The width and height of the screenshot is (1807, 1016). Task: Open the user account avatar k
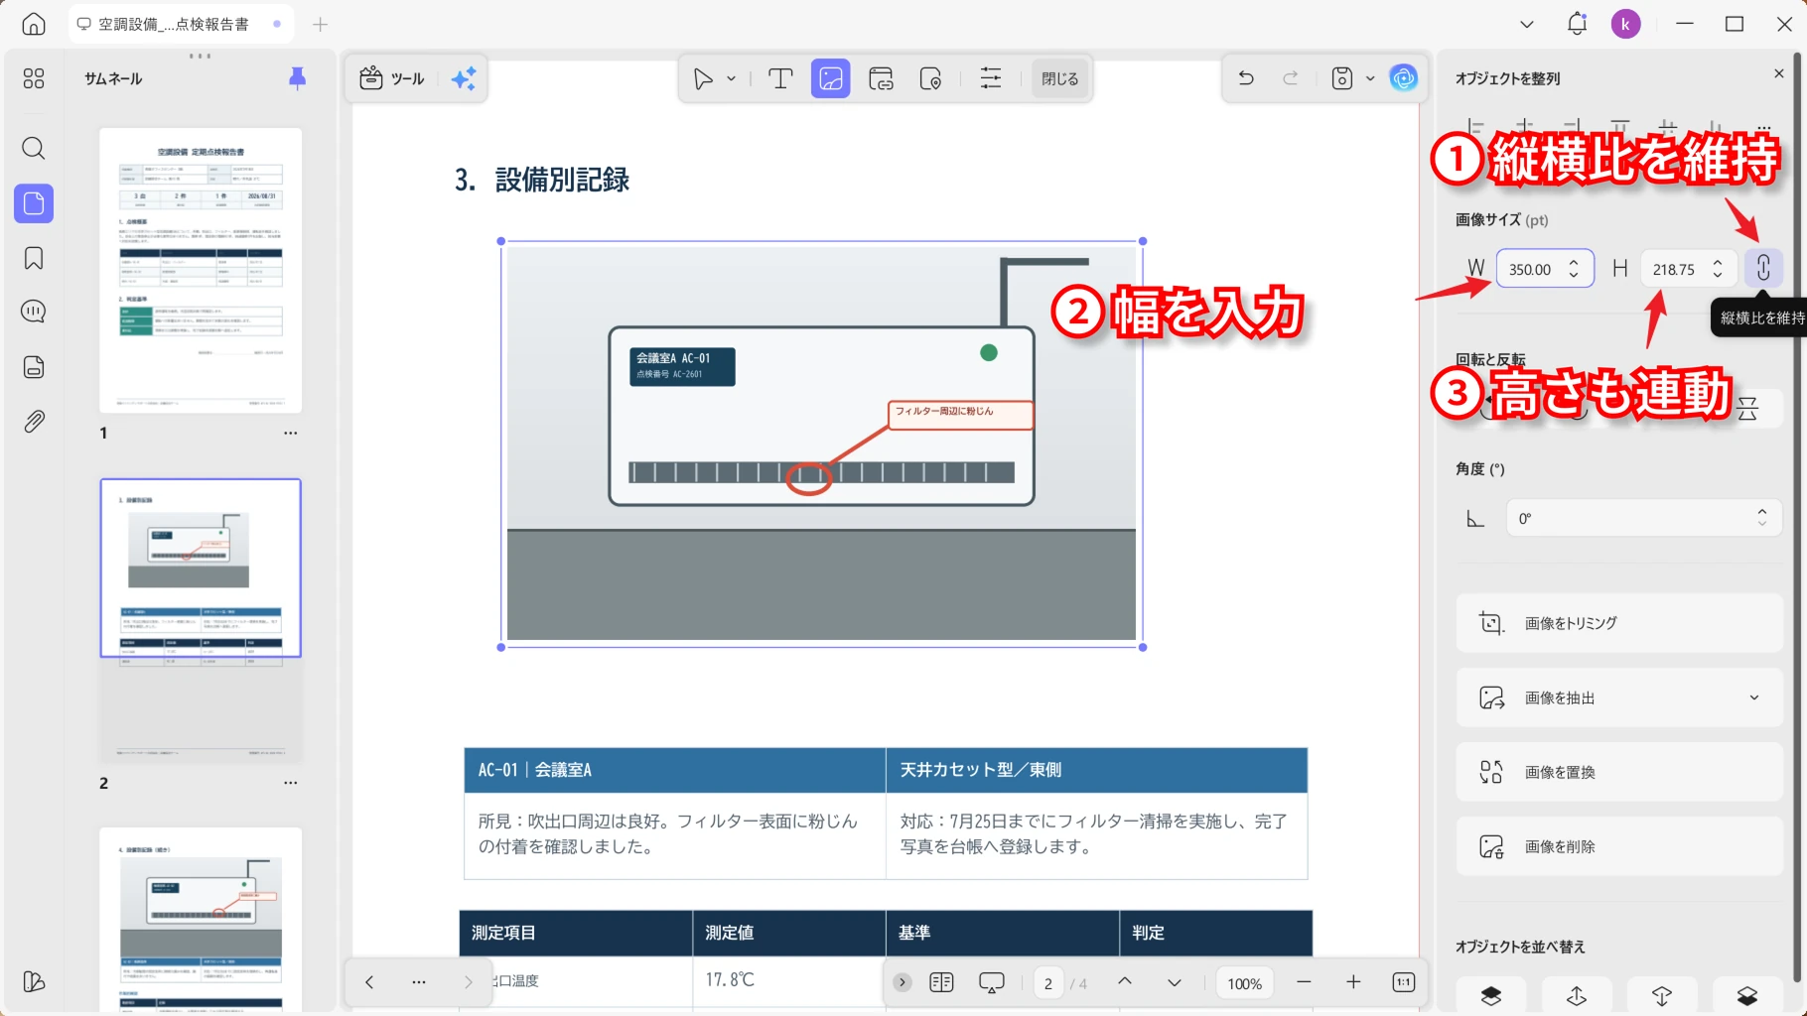(x=1625, y=24)
